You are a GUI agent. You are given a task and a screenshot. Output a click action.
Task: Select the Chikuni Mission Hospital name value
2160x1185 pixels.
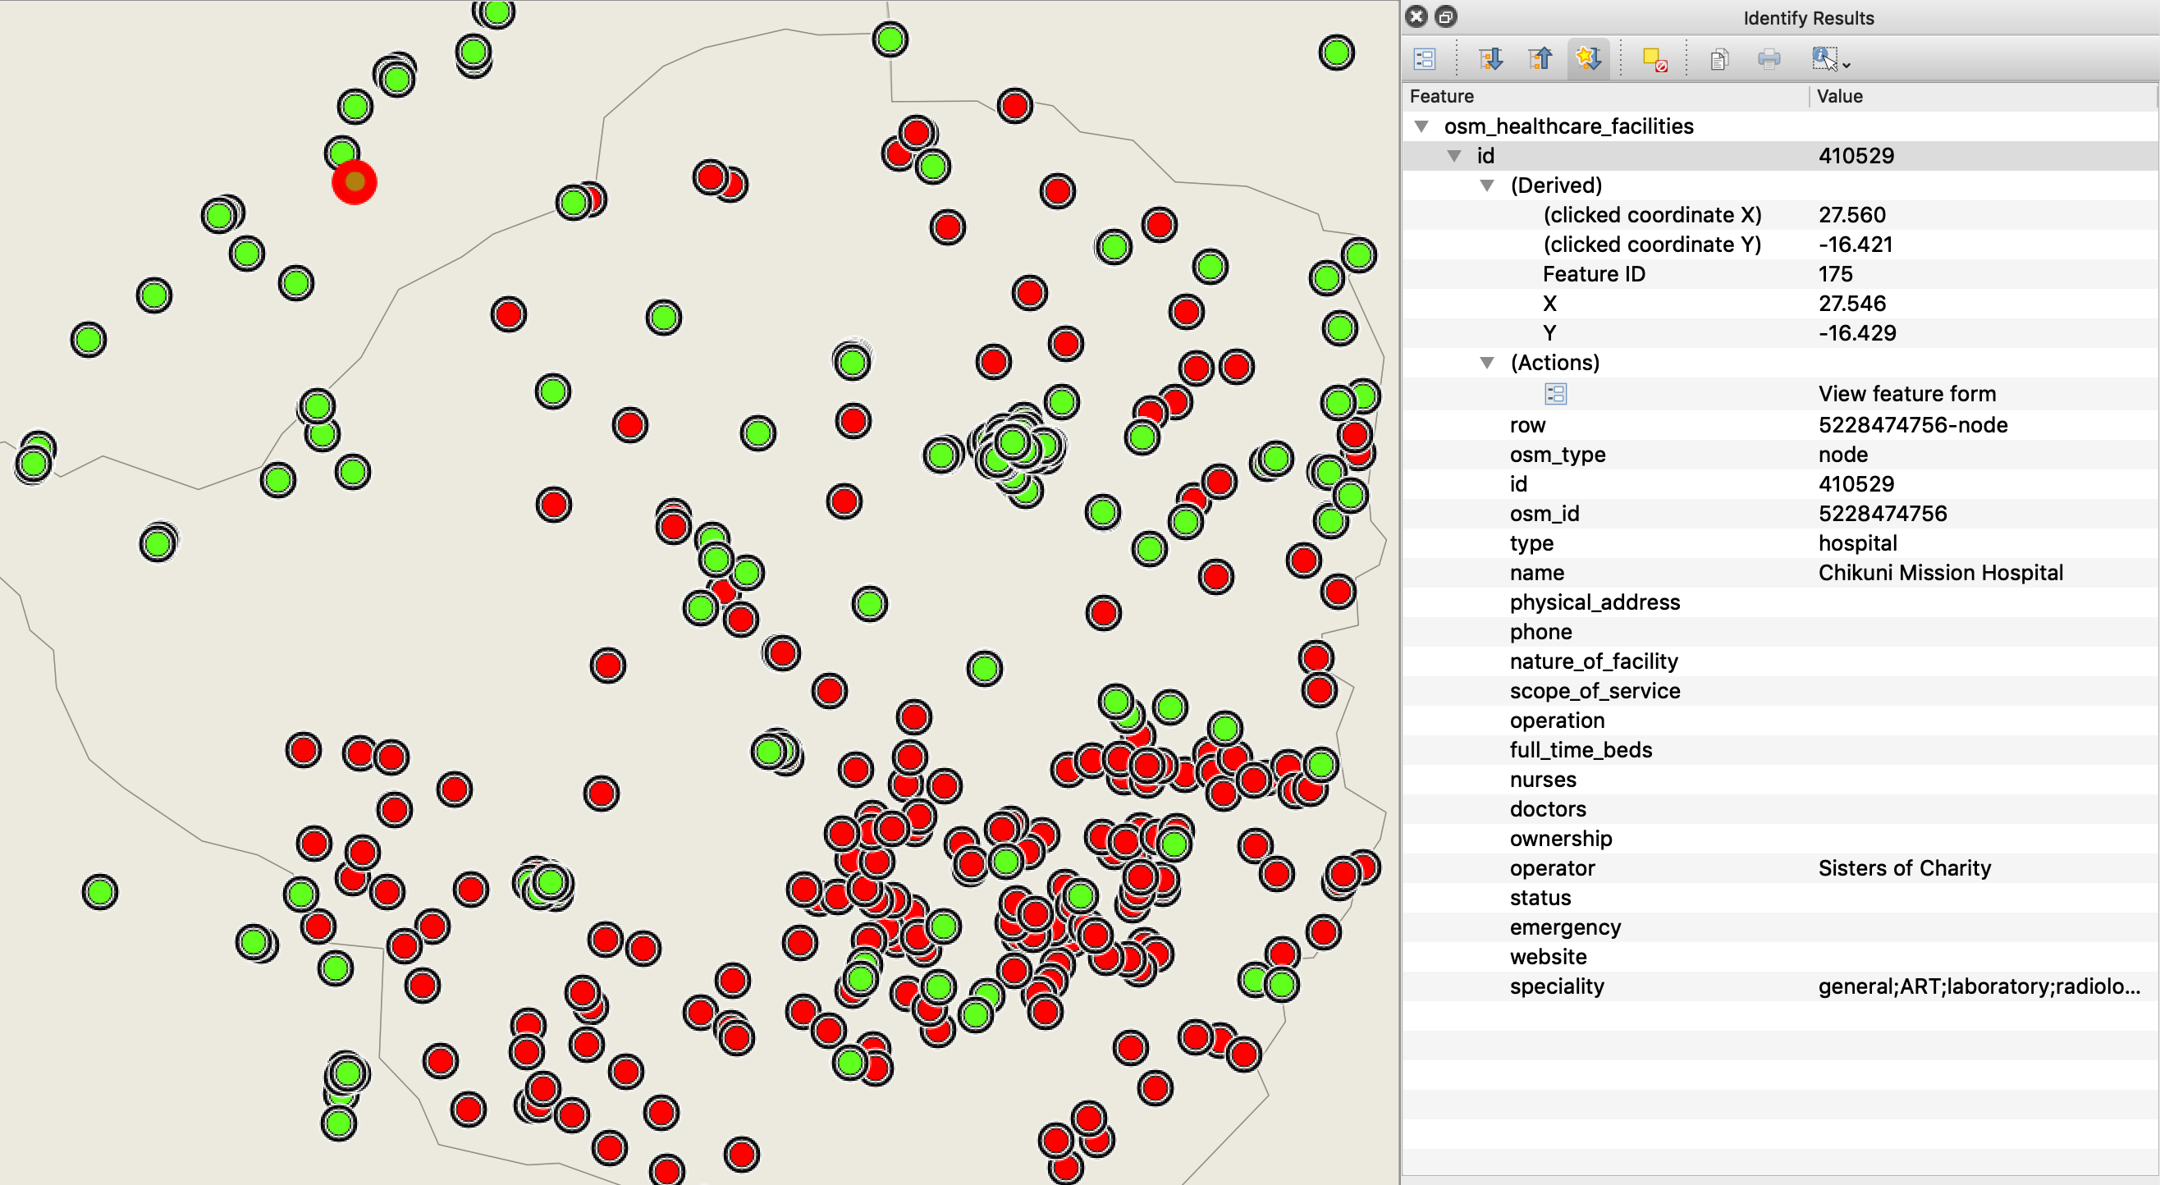tap(1941, 573)
